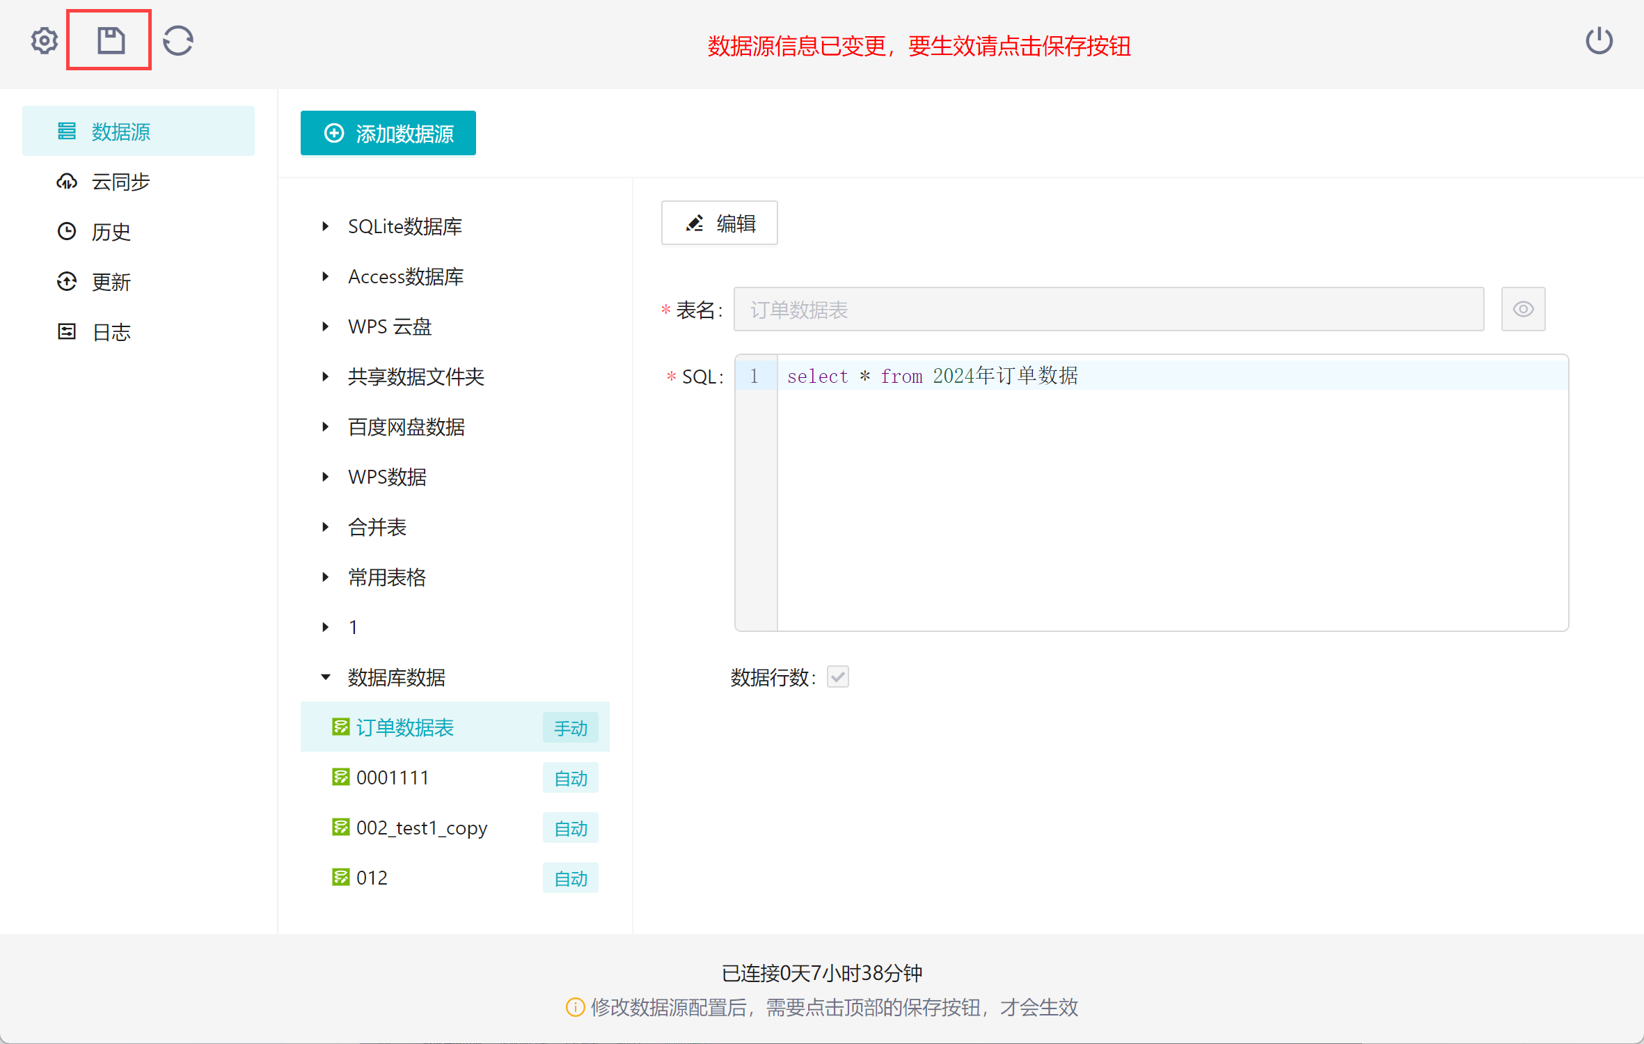Viewport: 1644px width, 1044px height.
Task: Open the 数据源 sidebar menu
Action: tap(139, 131)
